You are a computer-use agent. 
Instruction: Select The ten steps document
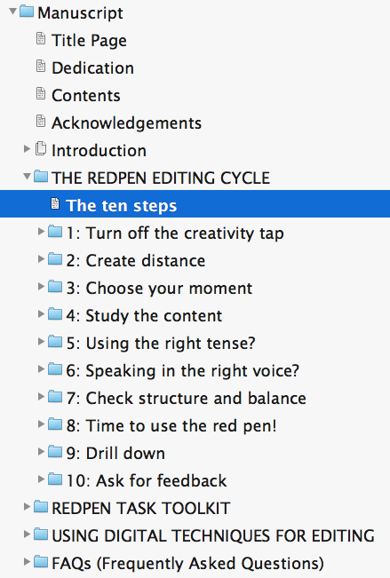coord(195,204)
